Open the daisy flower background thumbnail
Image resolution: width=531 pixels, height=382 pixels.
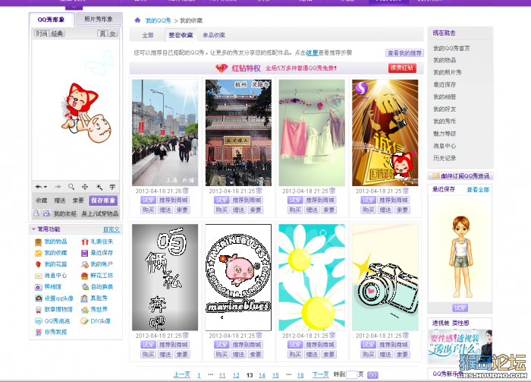pyautogui.click(x=312, y=277)
